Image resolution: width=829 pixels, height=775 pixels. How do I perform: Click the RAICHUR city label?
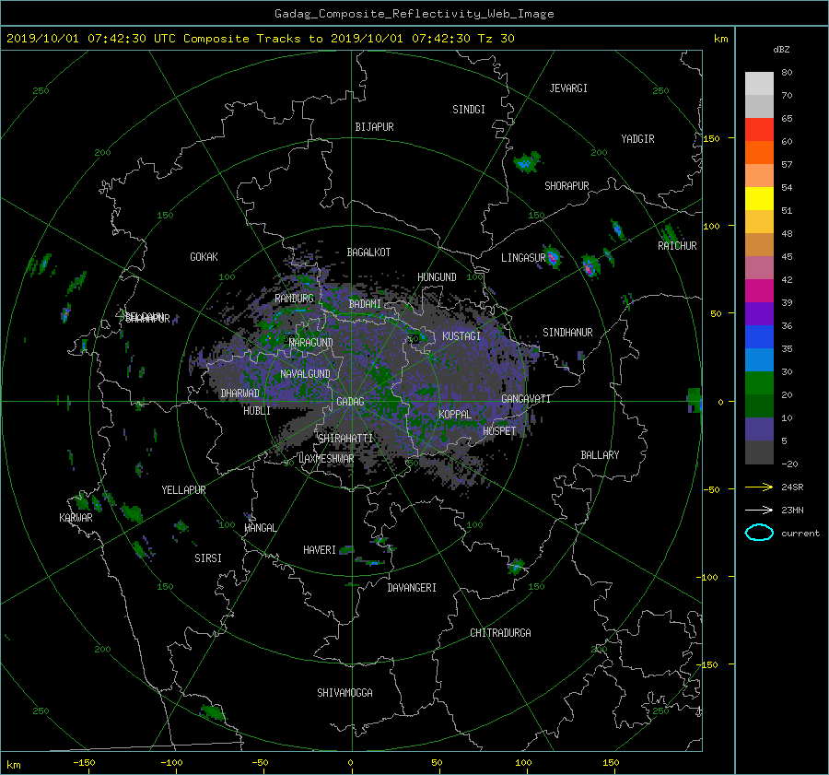click(x=677, y=246)
